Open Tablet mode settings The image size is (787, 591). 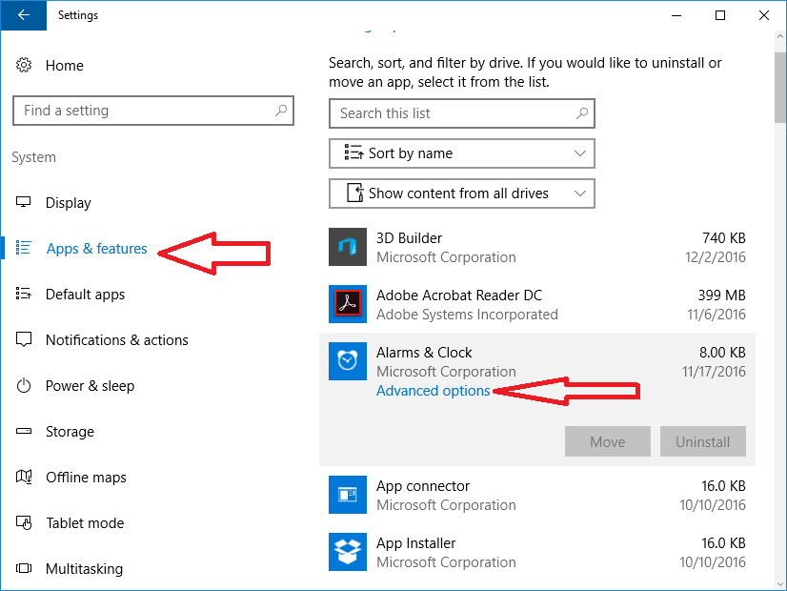pos(78,522)
